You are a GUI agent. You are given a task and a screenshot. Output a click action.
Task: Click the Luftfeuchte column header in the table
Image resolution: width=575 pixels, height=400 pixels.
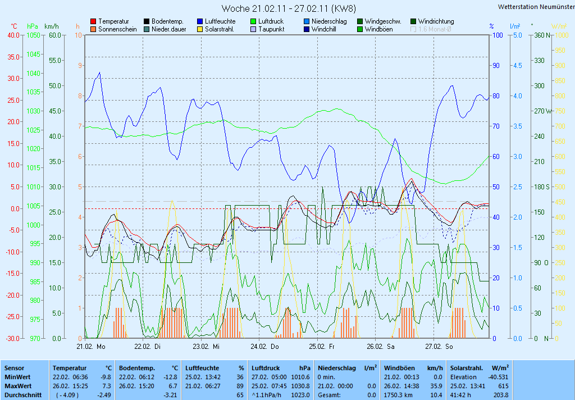[x=202, y=368]
